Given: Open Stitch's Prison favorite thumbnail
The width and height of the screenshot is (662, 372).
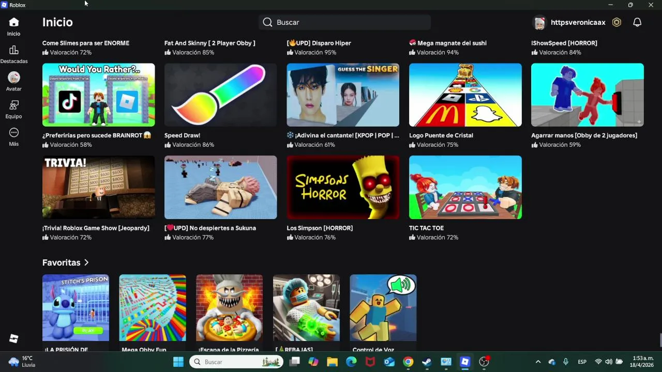Looking at the screenshot, I should [76, 308].
